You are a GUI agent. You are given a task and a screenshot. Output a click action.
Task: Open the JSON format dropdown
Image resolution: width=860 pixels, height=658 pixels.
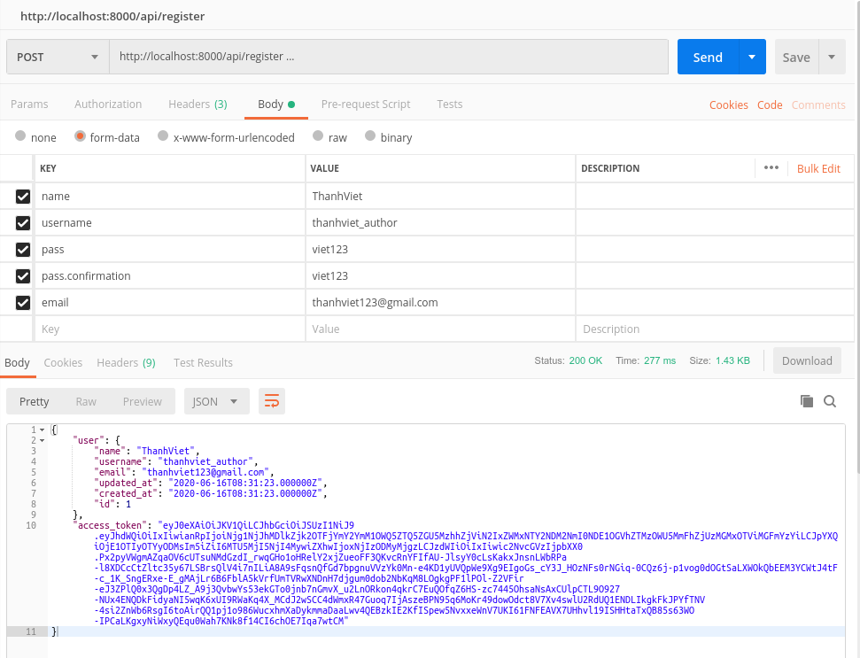coord(216,401)
